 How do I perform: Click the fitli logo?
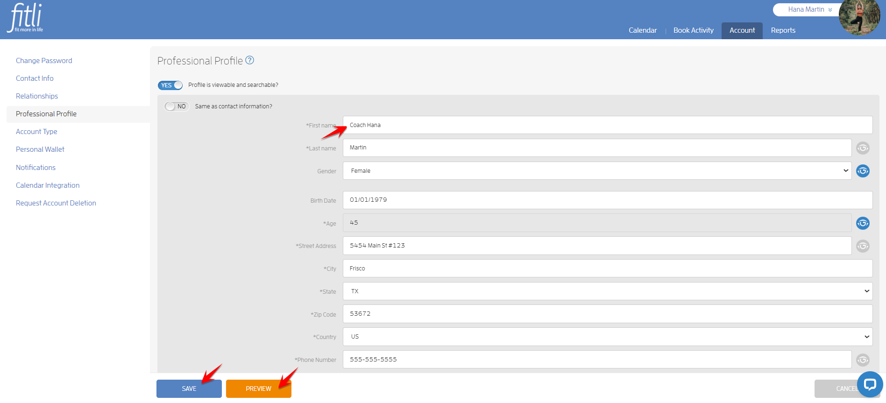coord(25,18)
